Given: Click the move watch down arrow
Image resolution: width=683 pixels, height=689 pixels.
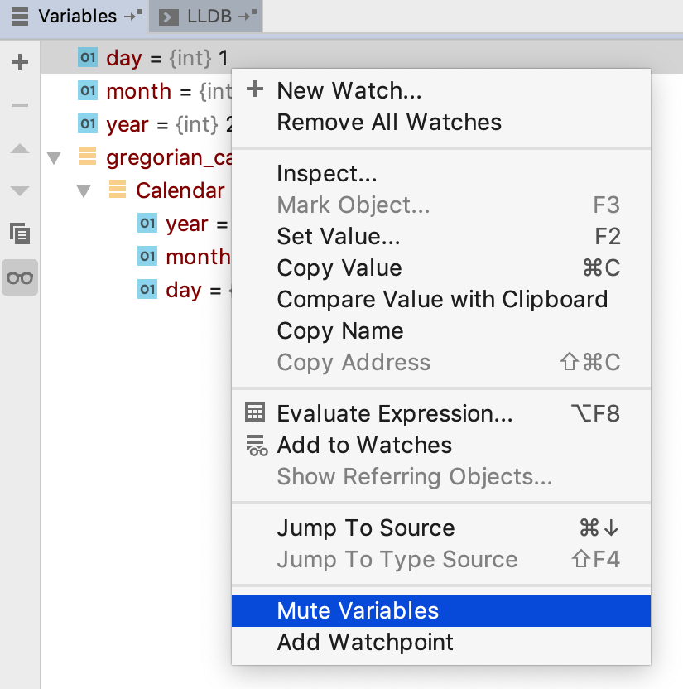Looking at the screenshot, I should [x=20, y=191].
